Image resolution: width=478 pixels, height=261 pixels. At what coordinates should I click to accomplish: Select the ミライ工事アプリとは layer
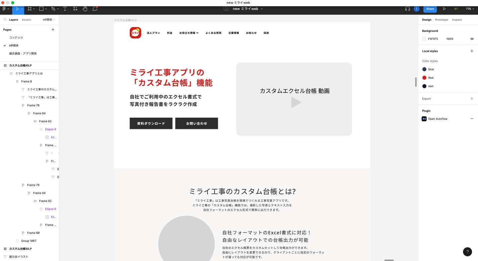click(x=30, y=73)
